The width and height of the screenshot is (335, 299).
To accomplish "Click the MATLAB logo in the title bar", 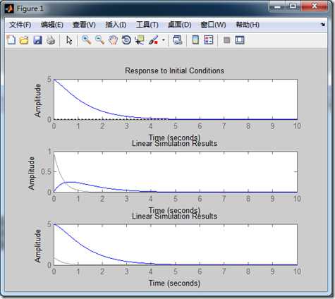I will point(9,9).
